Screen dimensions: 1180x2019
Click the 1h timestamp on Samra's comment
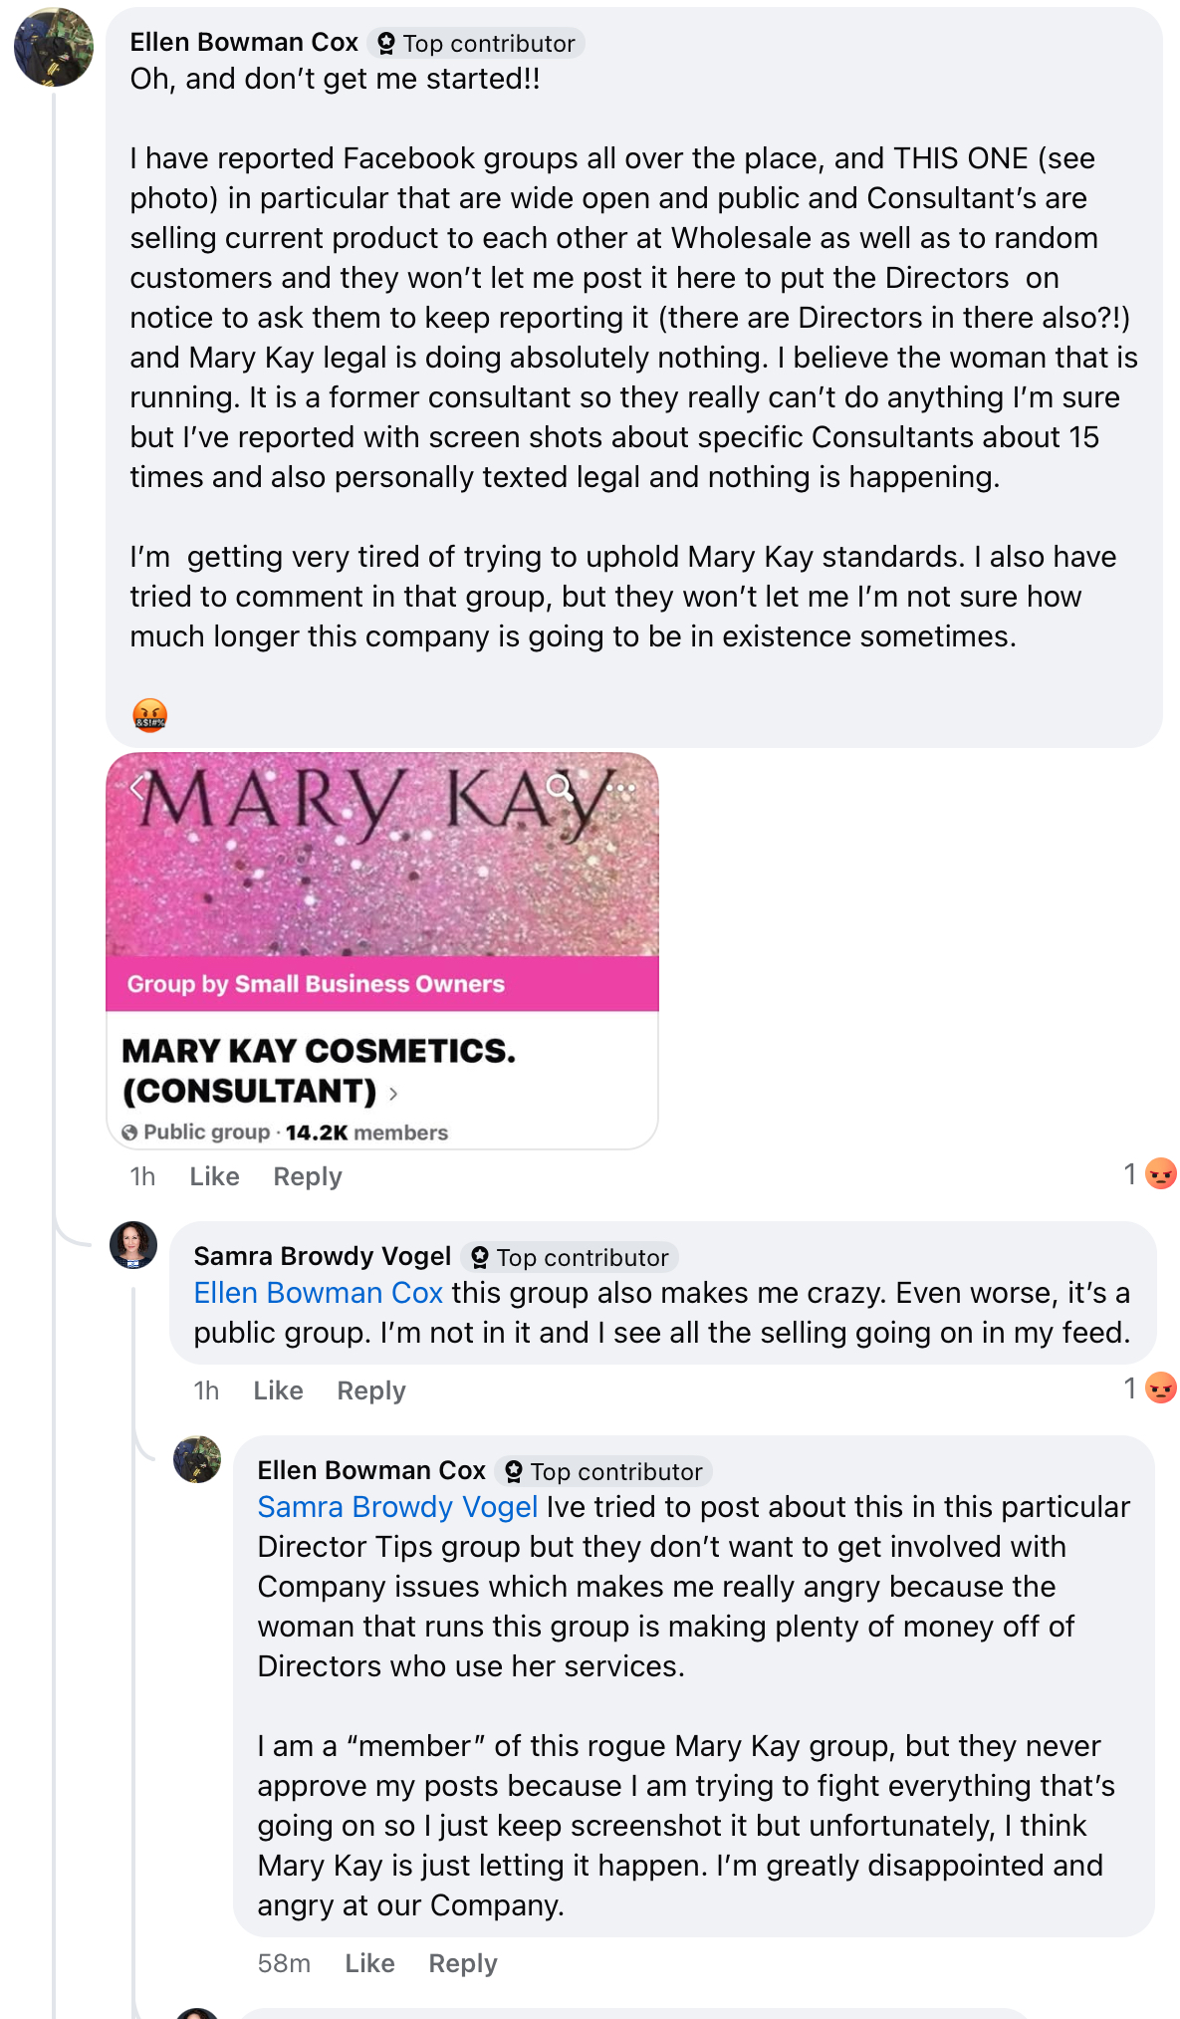pos(206,1390)
